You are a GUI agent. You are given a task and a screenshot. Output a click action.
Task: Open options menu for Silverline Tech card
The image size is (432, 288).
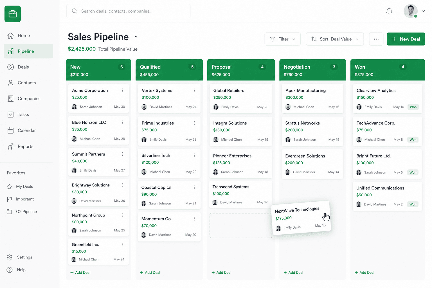tap(194, 155)
